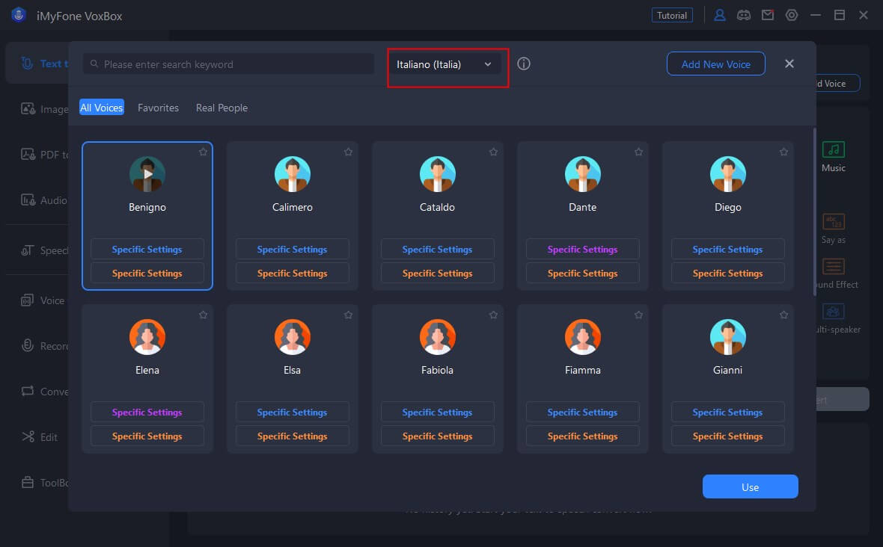Select Cataldo voice avatar
Image resolution: width=883 pixels, height=547 pixels.
pos(438,173)
